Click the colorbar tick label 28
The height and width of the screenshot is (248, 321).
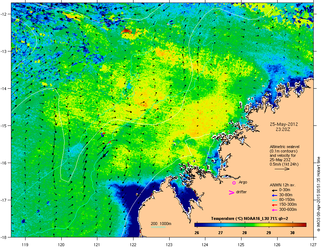click(x=244, y=233)
